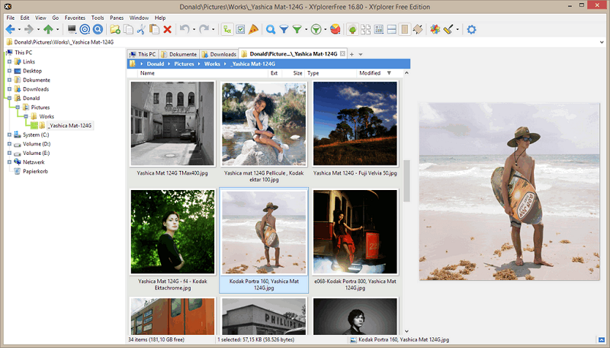Image resolution: width=610 pixels, height=348 pixels.
Task: Open Configuration gear icon
Action: tap(471, 30)
